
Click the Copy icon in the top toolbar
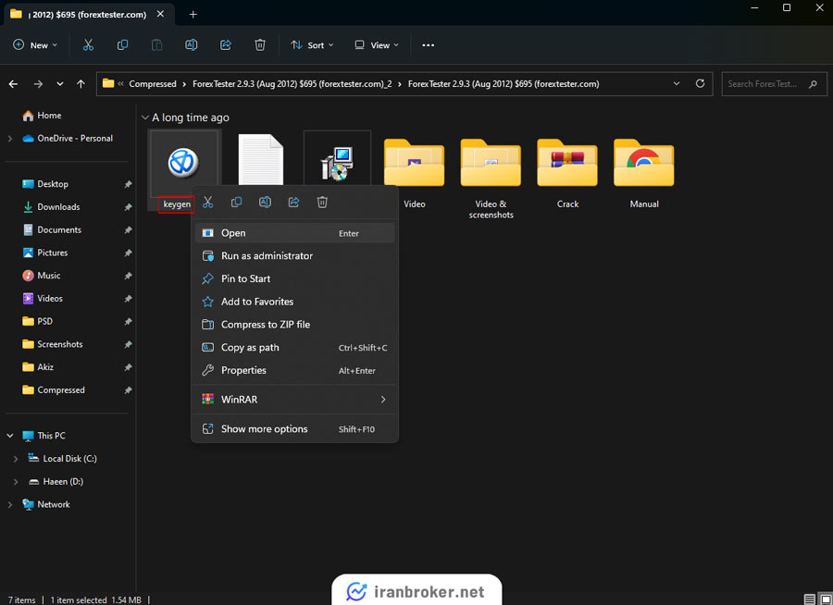[122, 45]
